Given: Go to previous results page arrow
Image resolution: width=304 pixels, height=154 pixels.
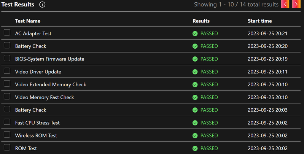Looking at the screenshot, I should click(285, 4).
